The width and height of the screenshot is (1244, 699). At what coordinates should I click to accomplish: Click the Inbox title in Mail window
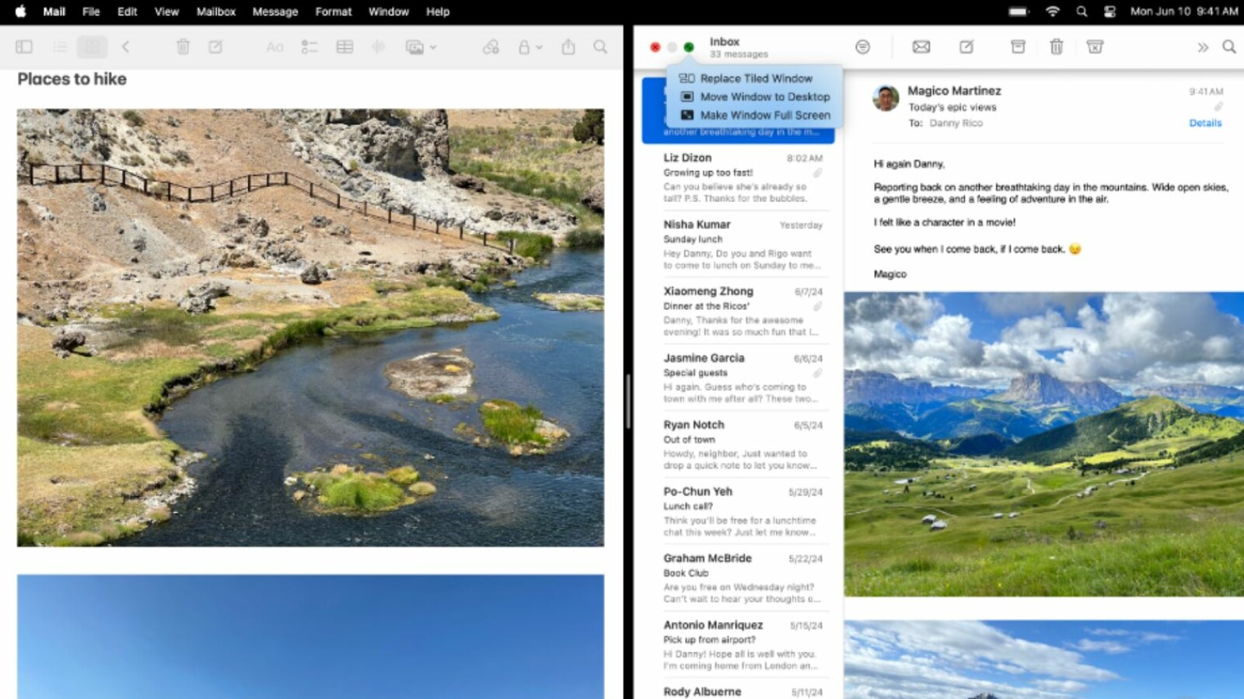724,41
